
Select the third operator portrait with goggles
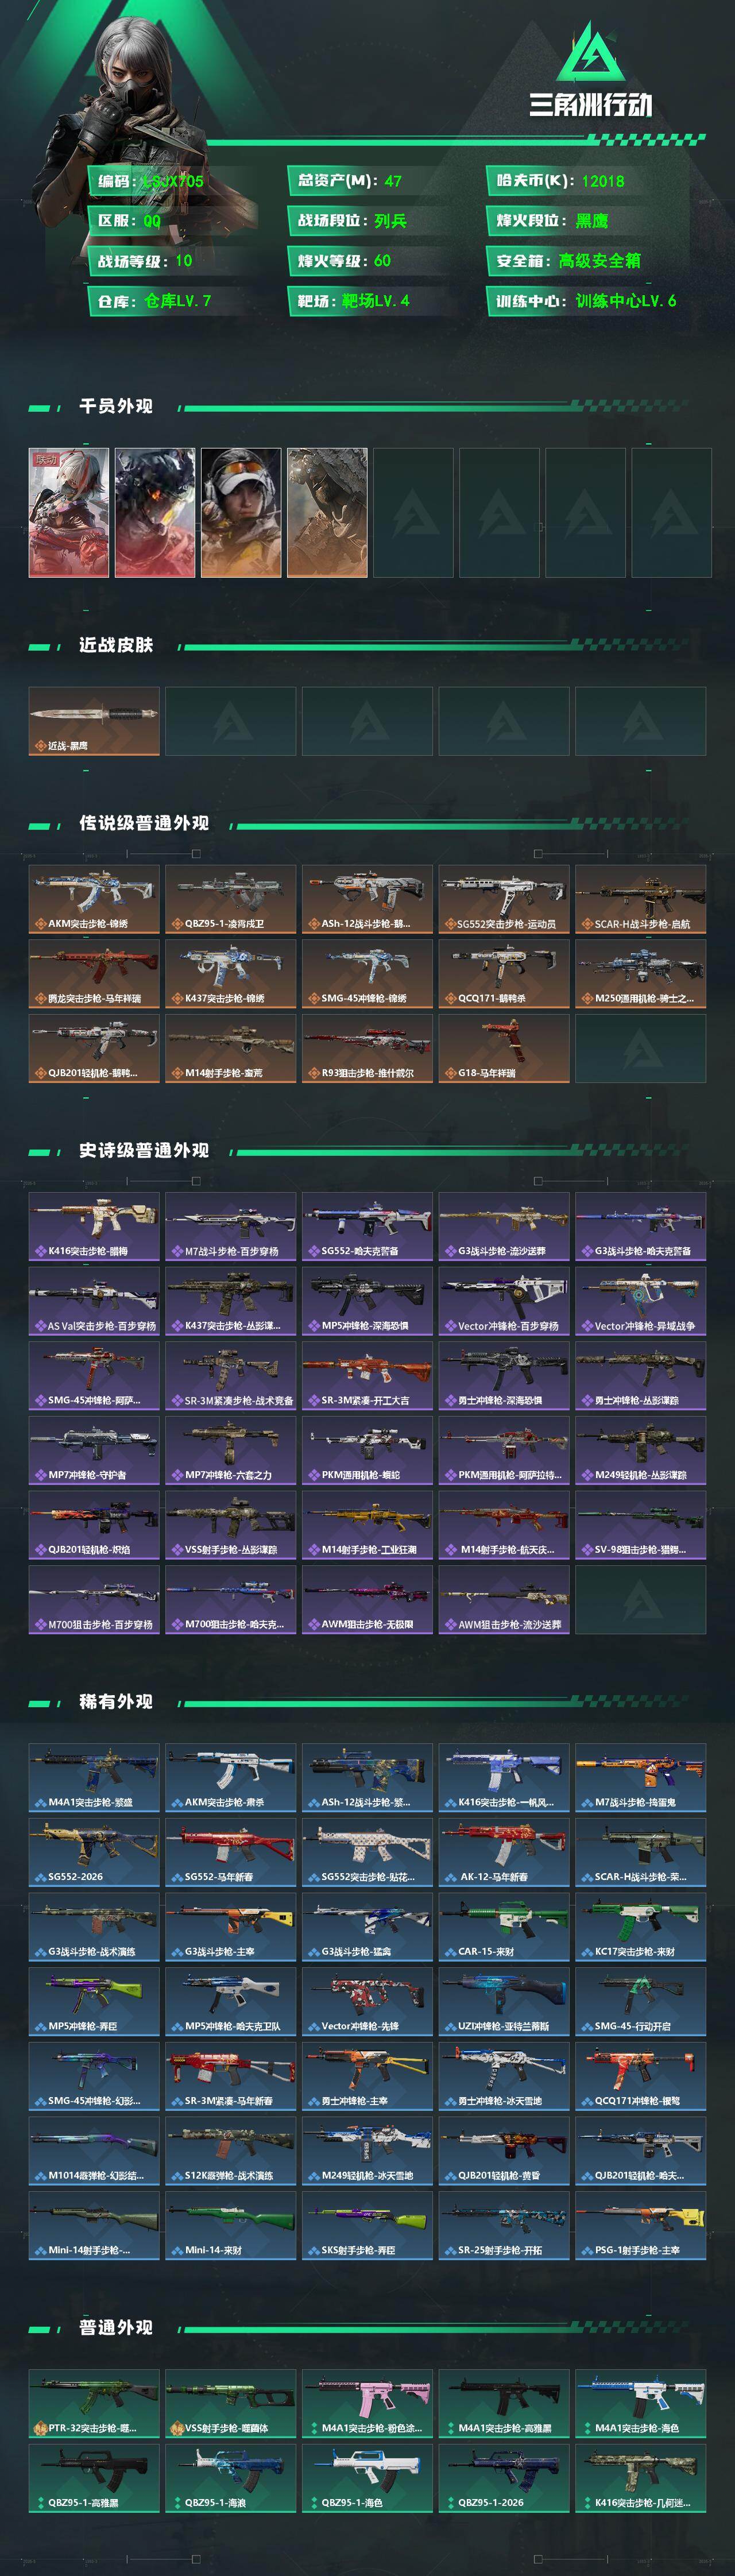(241, 512)
